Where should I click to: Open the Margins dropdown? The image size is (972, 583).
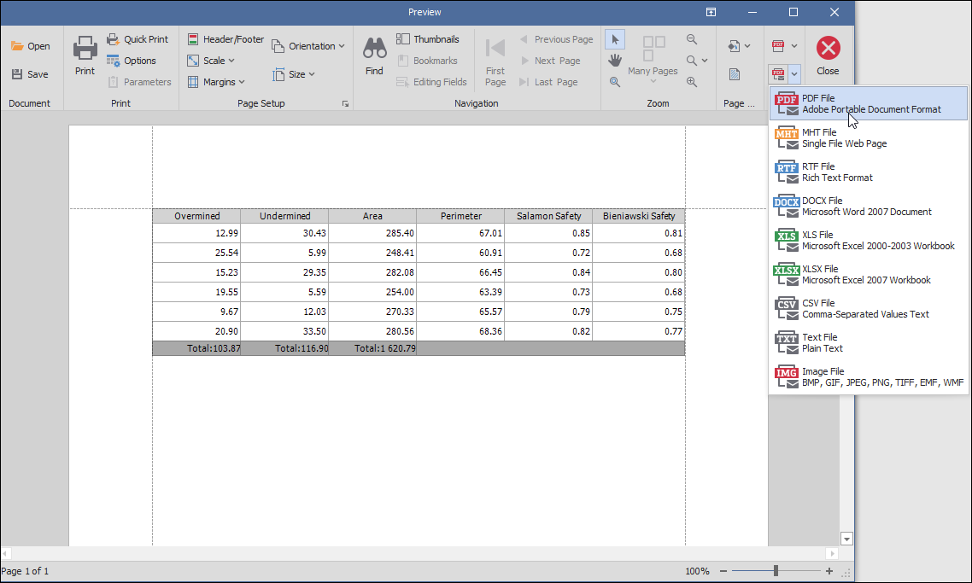point(216,82)
